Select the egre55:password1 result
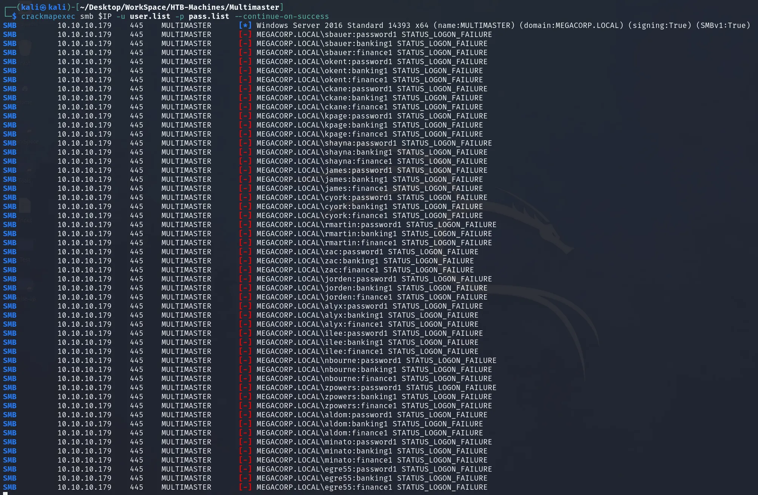 (x=374, y=469)
